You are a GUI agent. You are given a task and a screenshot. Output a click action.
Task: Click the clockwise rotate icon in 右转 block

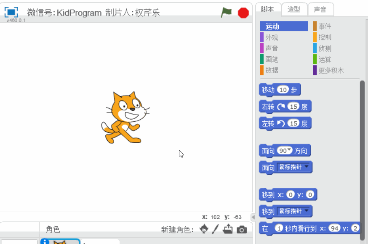point(281,107)
